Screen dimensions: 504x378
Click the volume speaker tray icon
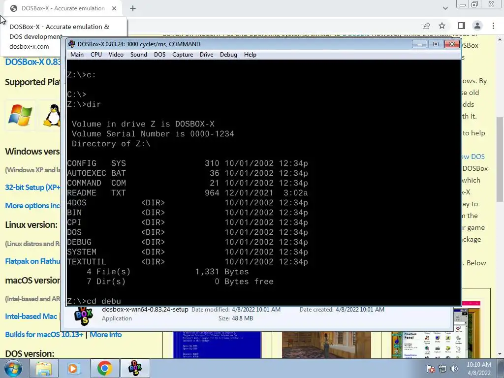click(x=454, y=369)
